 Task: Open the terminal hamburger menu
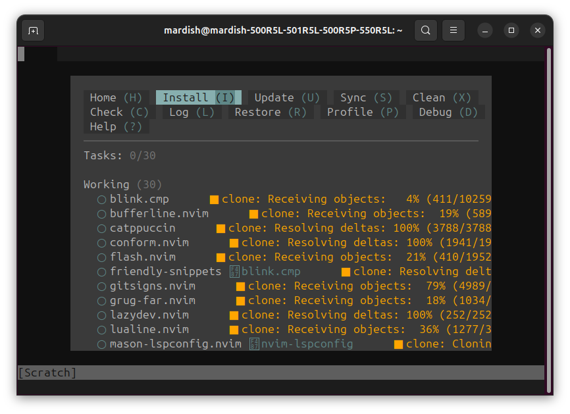pyautogui.click(x=453, y=30)
